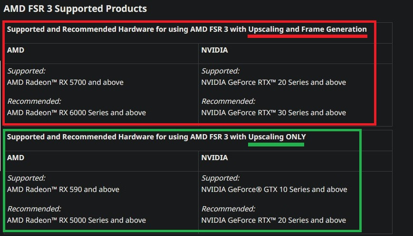The width and height of the screenshot is (413, 236).
Task: Click RTX 20 Series text in Frame Generation table
Action: tap(273, 82)
